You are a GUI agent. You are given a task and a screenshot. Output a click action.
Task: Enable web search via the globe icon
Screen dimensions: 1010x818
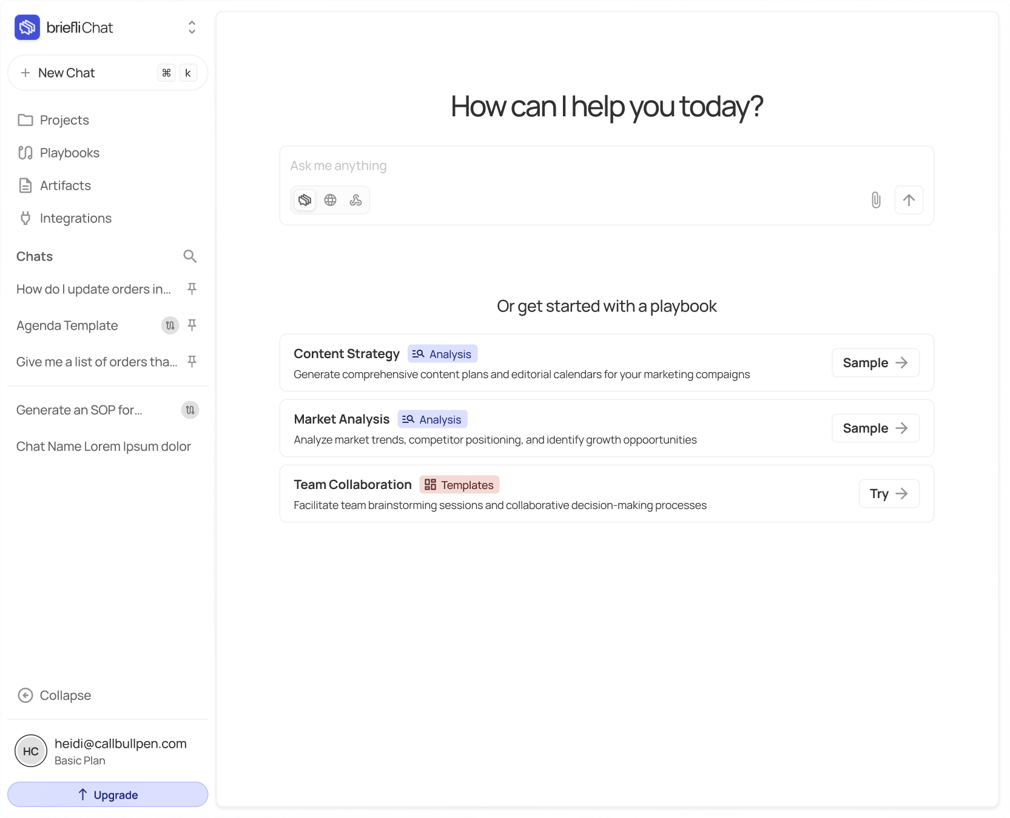coord(331,199)
